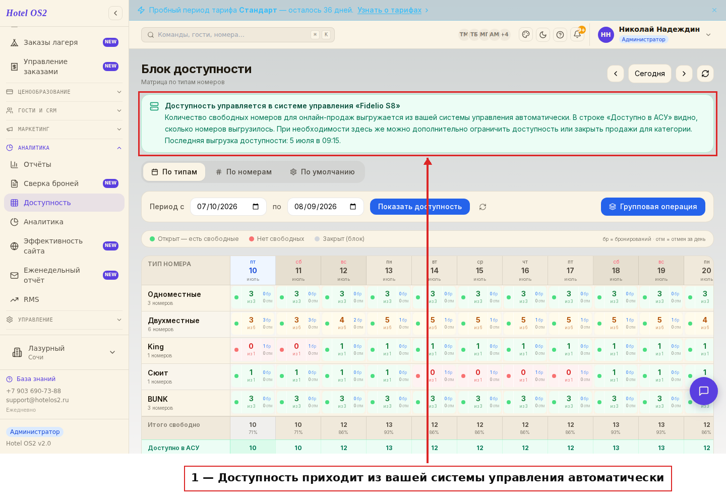Open calendar picker for start date
Viewport: 726px width, 503px height.
click(x=256, y=207)
